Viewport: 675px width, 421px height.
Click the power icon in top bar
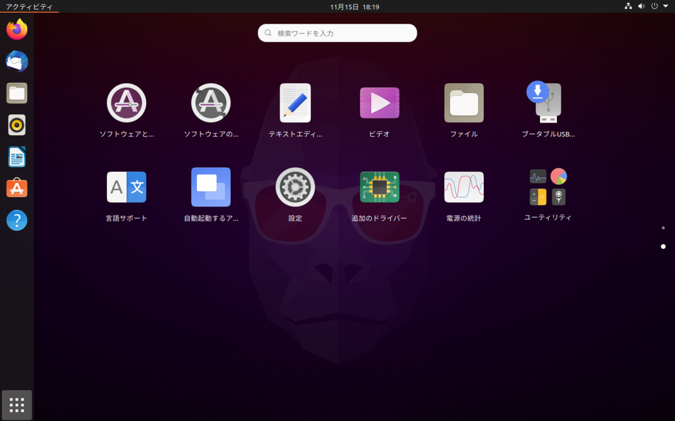tap(654, 6)
